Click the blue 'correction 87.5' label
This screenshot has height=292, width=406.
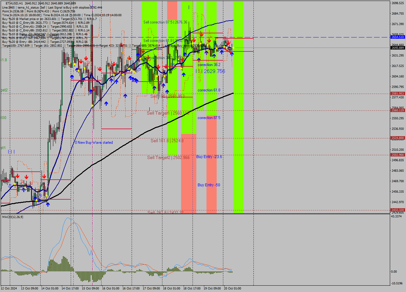[x=209, y=118]
